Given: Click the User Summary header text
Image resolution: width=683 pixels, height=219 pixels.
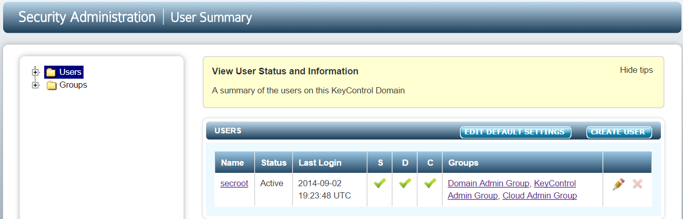Looking at the screenshot, I should coord(211,17).
